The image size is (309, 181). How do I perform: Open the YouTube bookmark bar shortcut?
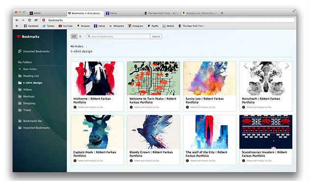65,26
